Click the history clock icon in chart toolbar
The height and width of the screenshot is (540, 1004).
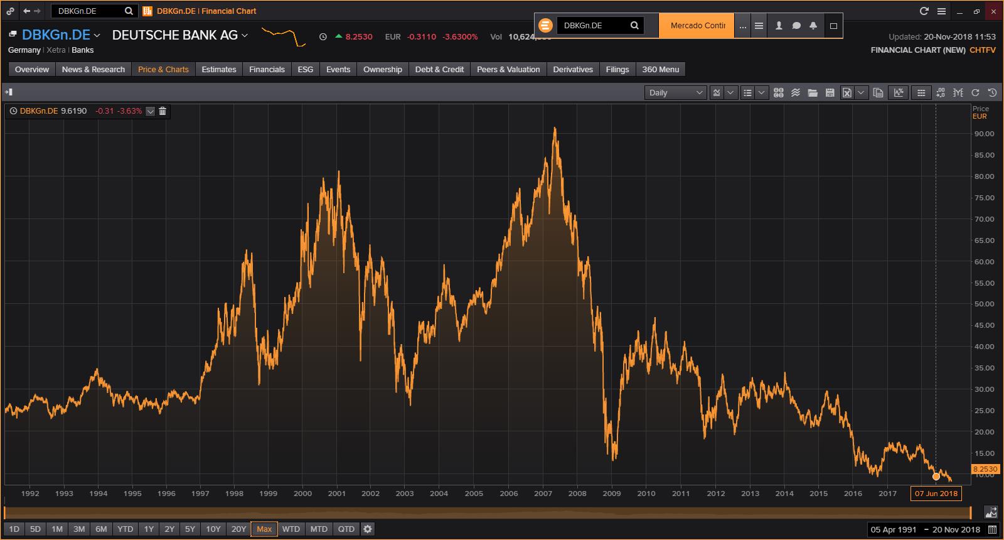click(992, 92)
